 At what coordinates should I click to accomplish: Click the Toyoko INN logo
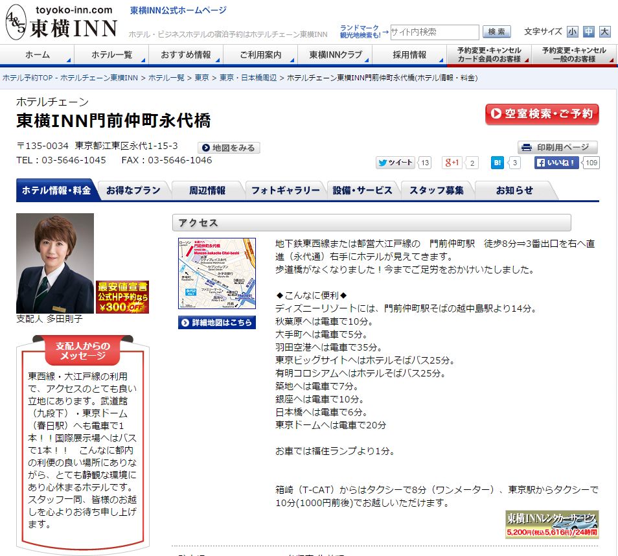pos(62,23)
